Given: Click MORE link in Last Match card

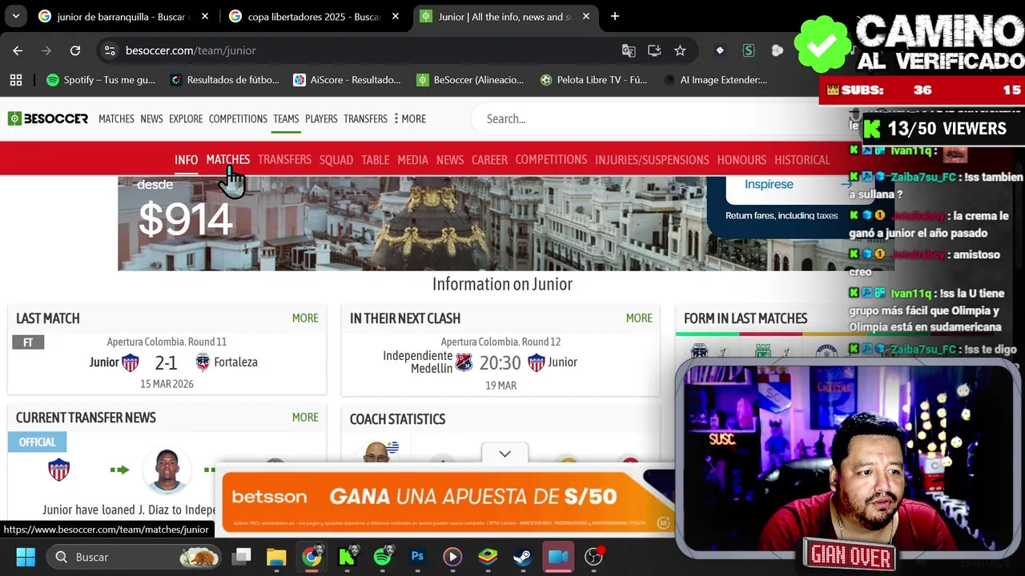Looking at the screenshot, I should [305, 318].
